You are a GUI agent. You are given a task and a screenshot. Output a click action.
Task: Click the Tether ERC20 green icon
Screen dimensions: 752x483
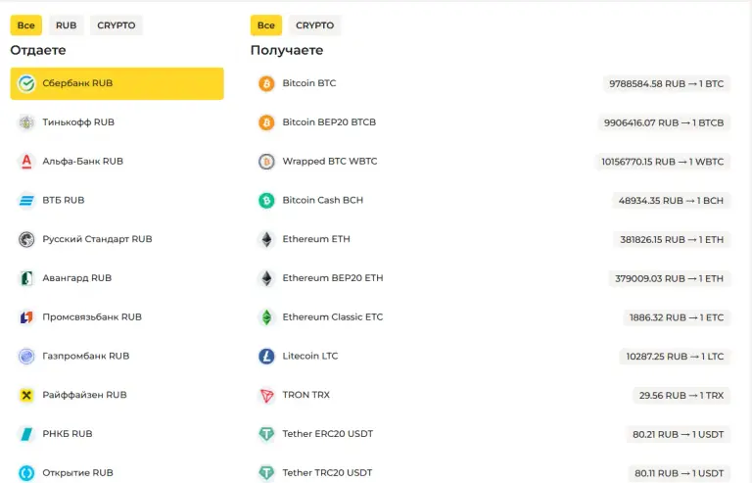[x=266, y=434]
